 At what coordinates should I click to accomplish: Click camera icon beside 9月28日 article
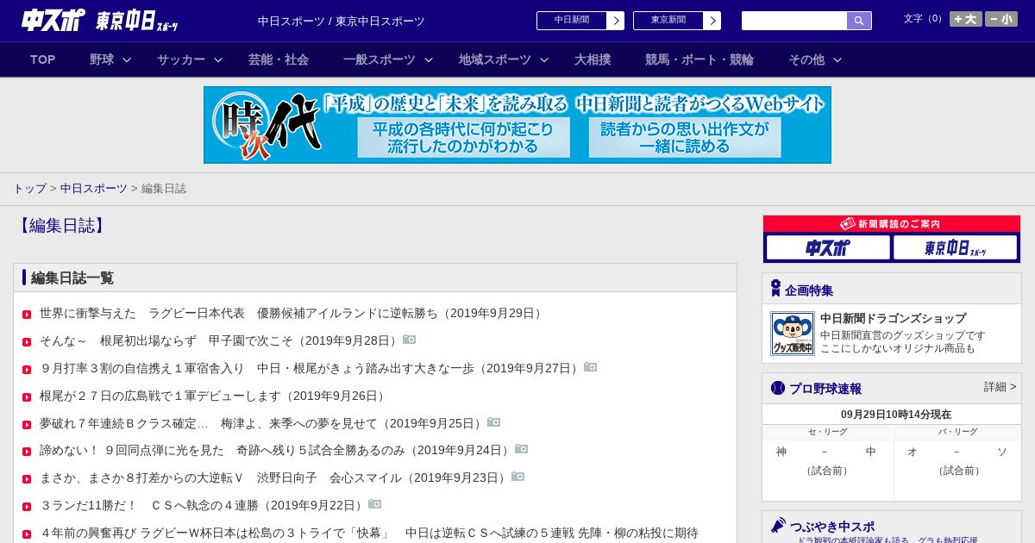(x=410, y=340)
